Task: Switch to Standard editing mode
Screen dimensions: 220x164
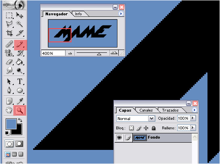Action: tap(9, 144)
